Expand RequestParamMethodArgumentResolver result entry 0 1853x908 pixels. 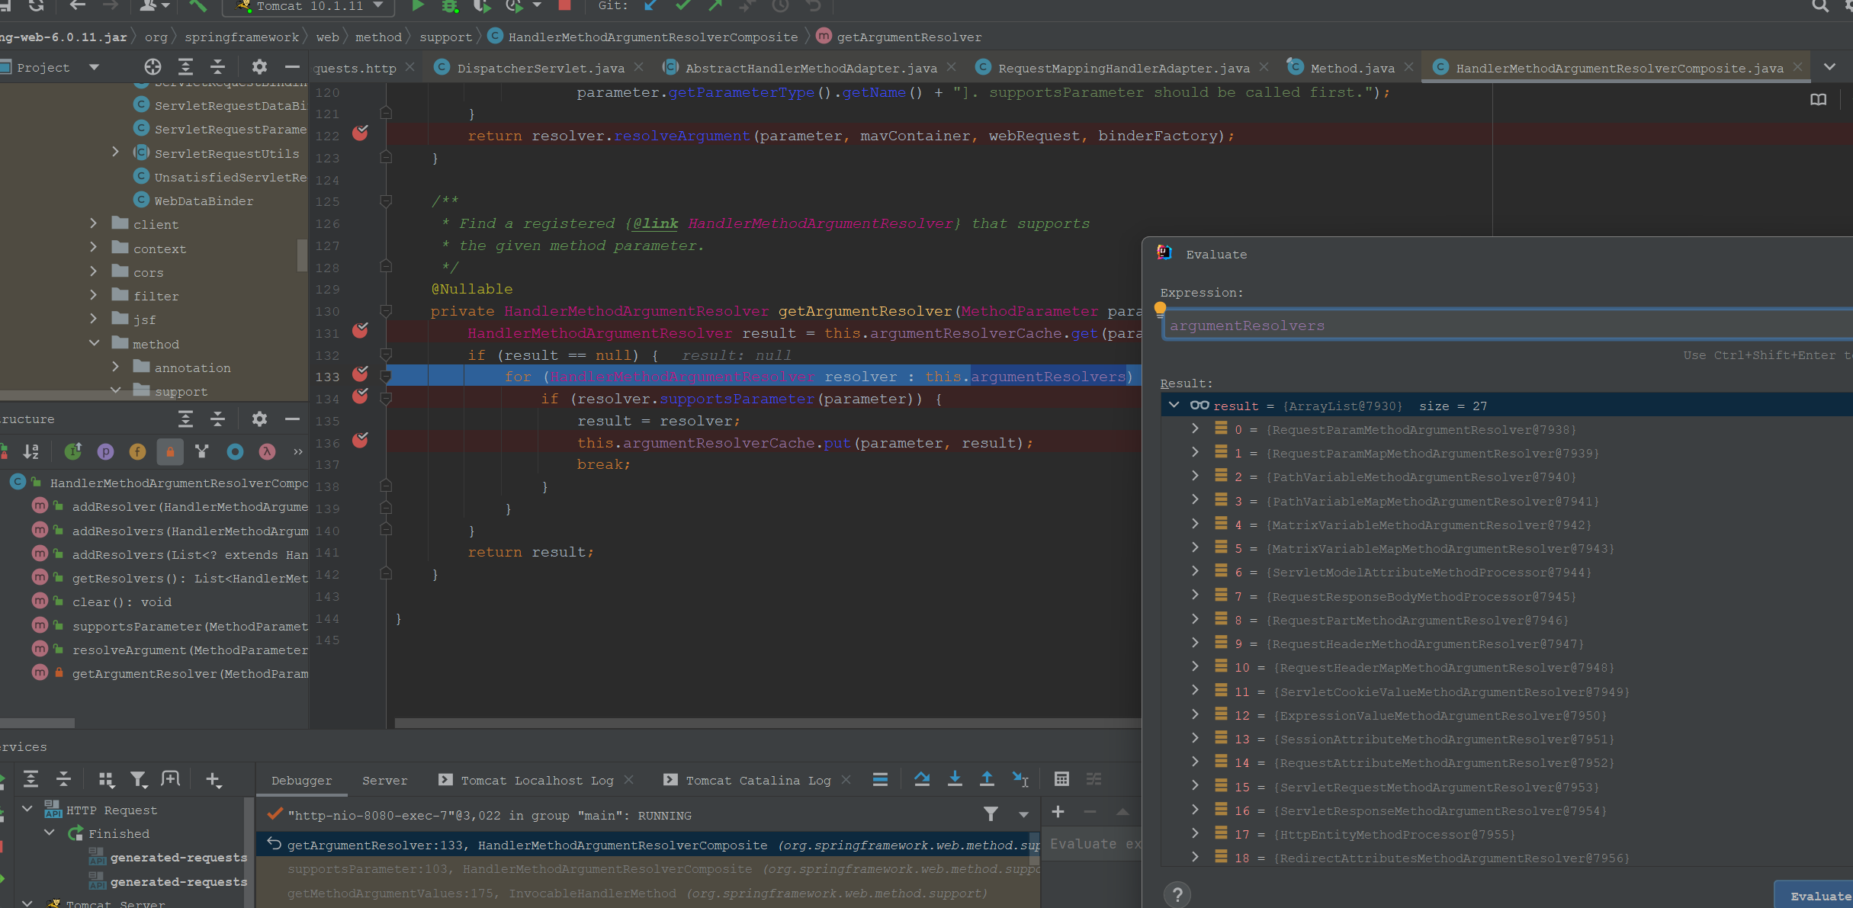pos(1195,429)
